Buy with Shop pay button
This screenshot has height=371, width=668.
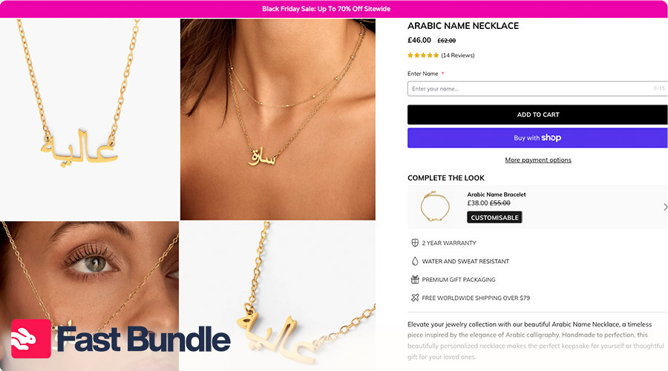click(537, 138)
